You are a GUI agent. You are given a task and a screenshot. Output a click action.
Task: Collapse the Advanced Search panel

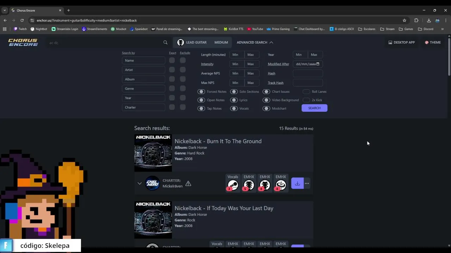[x=255, y=43]
